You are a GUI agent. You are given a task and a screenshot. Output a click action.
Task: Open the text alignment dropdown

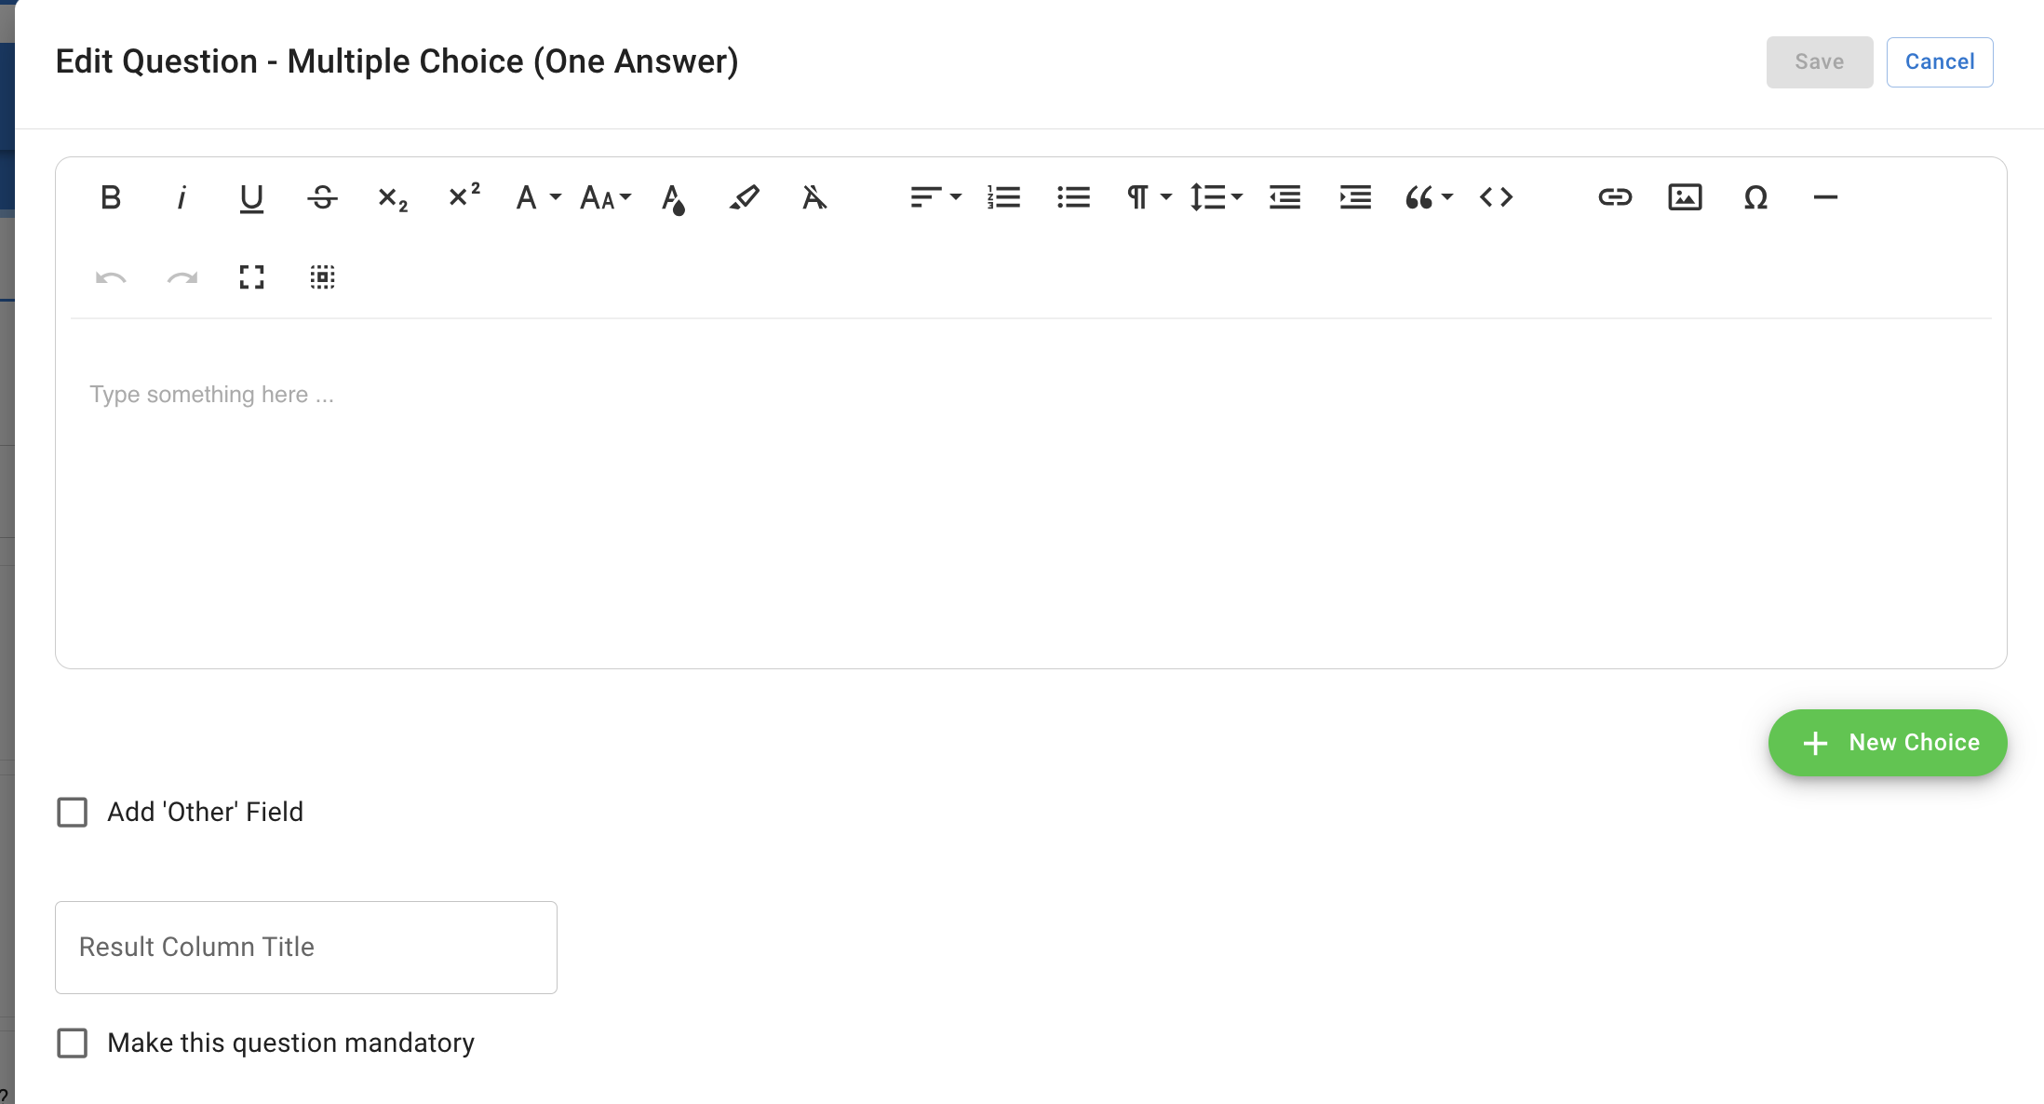935,197
